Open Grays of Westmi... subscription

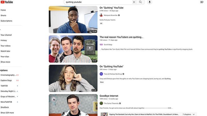8,96
